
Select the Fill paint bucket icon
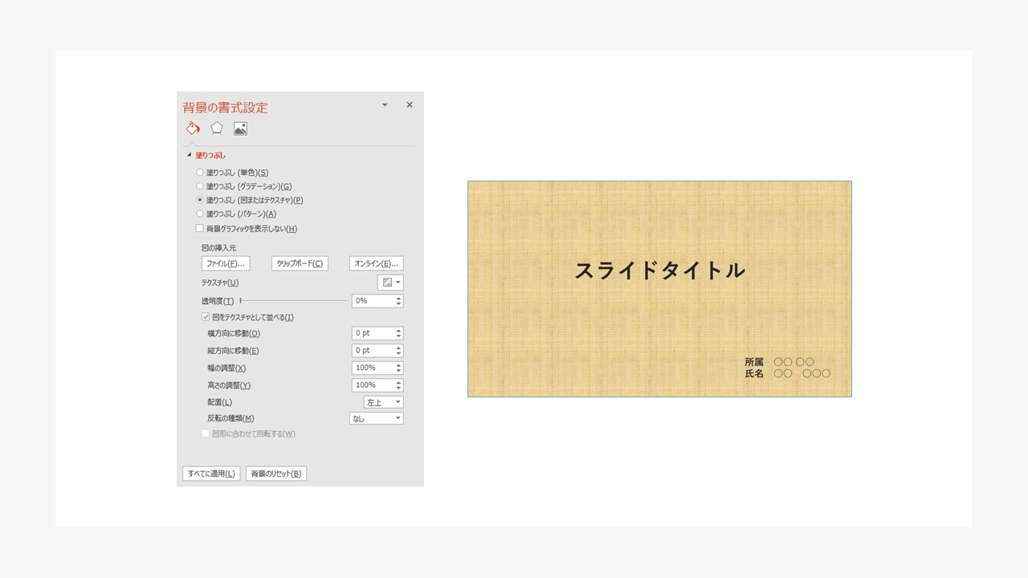click(x=193, y=128)
